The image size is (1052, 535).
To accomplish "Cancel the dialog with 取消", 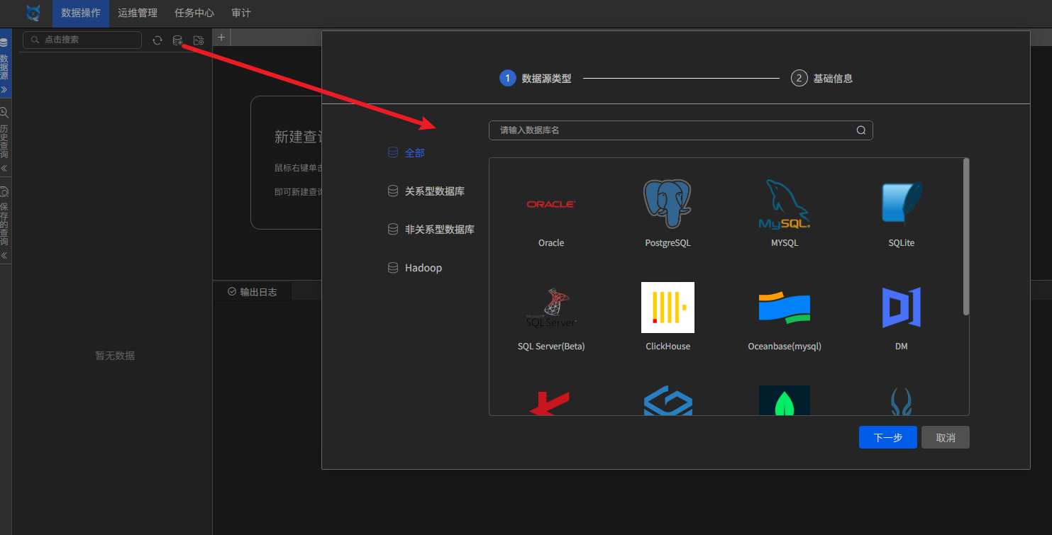I will pos(946,437).
